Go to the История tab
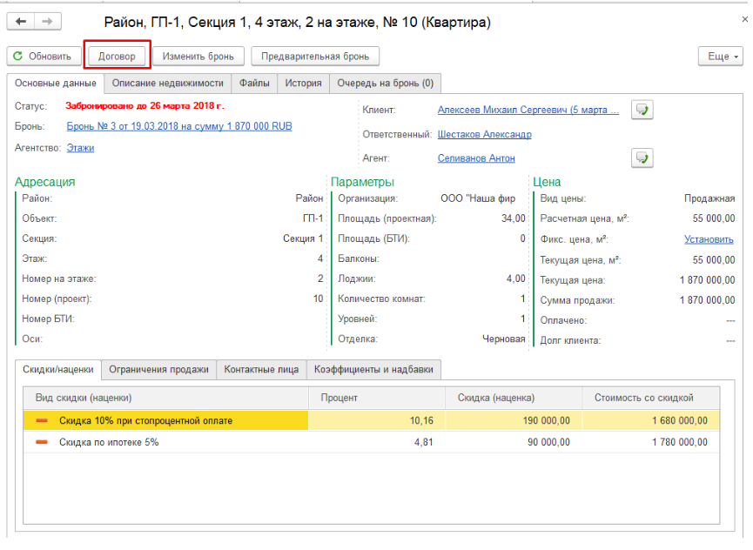753x550 pixels. [x=303, y=84]
